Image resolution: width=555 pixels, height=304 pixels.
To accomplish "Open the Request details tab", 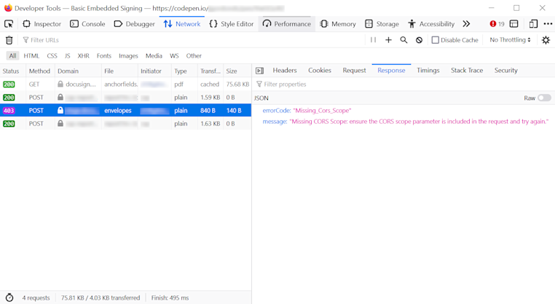I will point(354,71).
